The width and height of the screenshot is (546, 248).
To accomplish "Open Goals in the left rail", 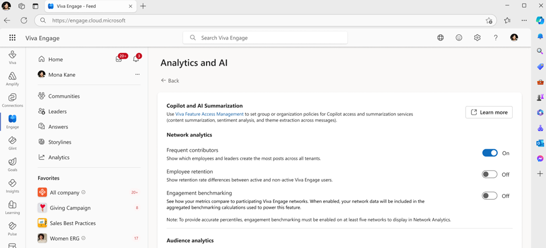I will point(12,165).
